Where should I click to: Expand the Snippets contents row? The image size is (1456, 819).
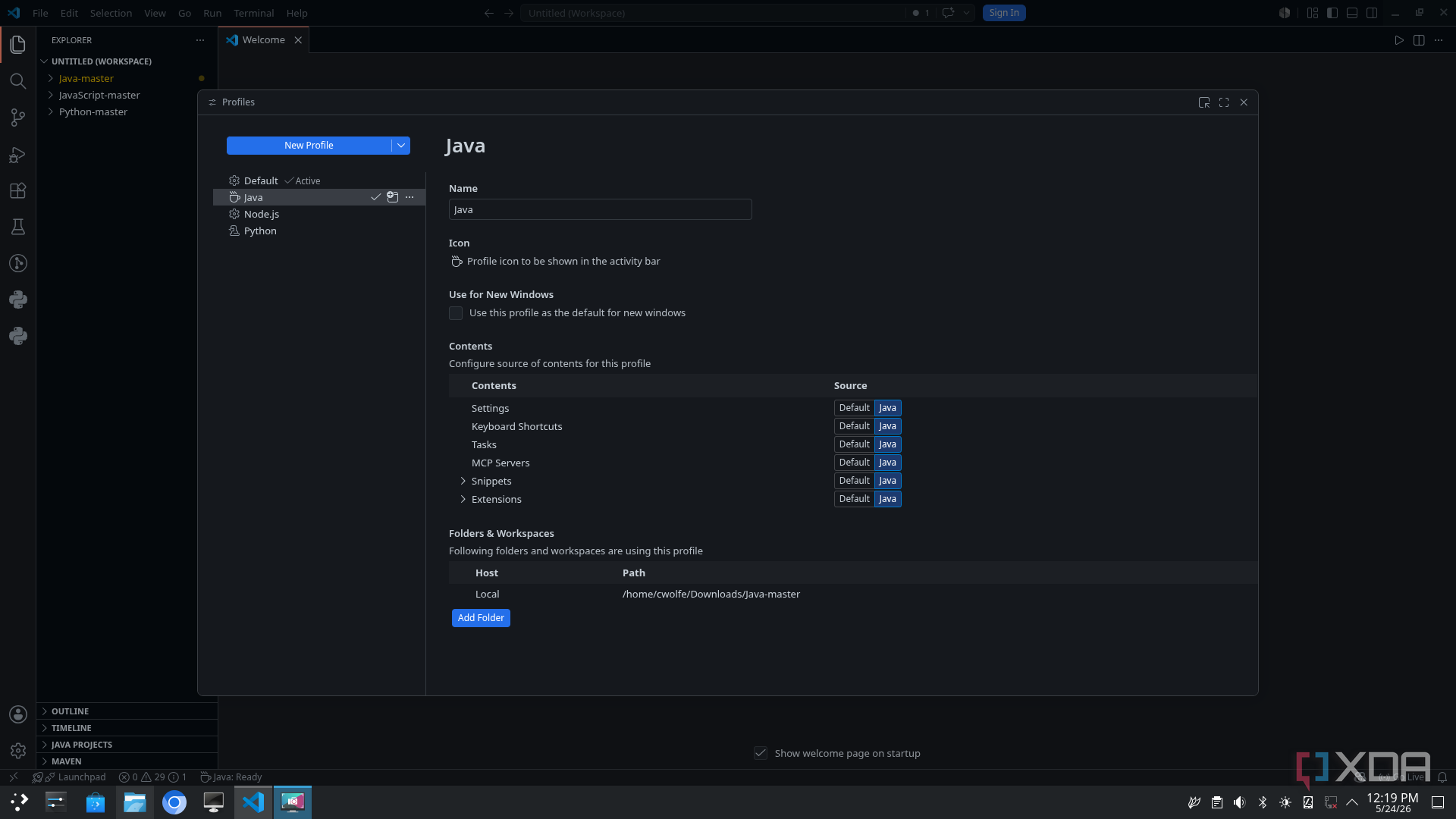(x=463, y=482)
